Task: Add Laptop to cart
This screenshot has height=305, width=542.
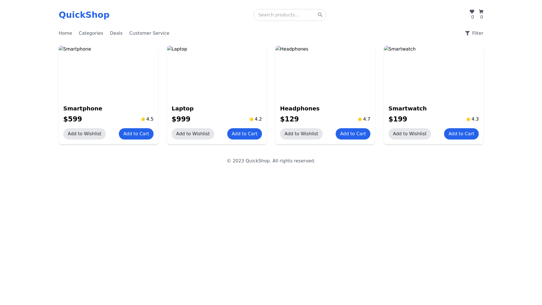Action: point(244,134)
